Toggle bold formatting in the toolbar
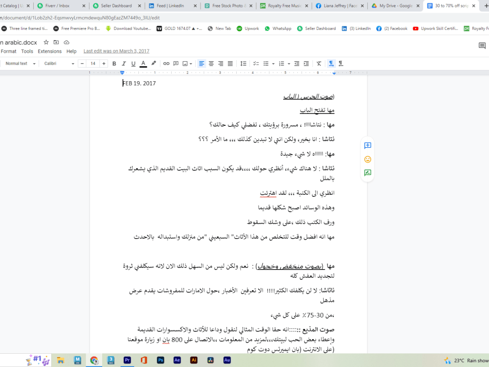 (114, 64)
